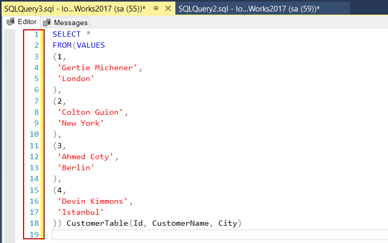Click the CustomerName column identifier
Screen dimensions: 388x243
pos(181,223)
